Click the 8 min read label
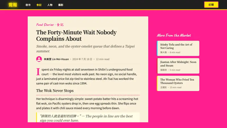This screenshot has height=128, width=227. coord(175,52)
